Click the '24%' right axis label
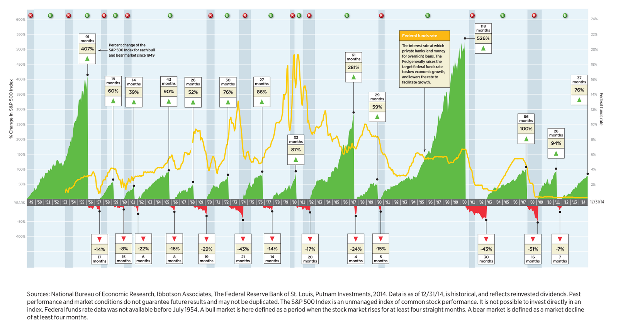The height and width of the screenshot is (327, 618). click(594, 19)
